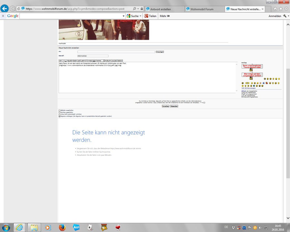This screenshot has height=232, width=290.
Task: Click the Action Center flag tray icon
Action: [x=250, y=227]
